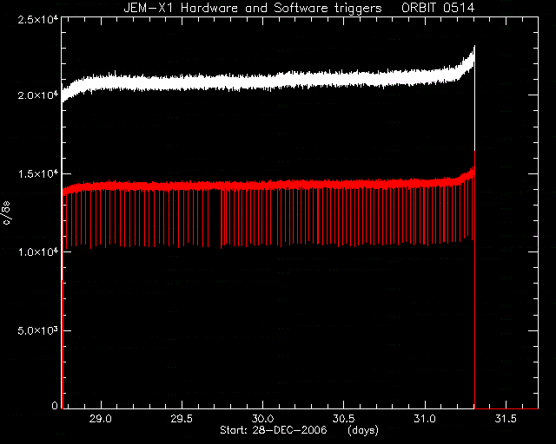The image size is (556, 444).
Task: Click the 2.0×10⁴ y-axis tick label
Action: (x=38, y=95)
